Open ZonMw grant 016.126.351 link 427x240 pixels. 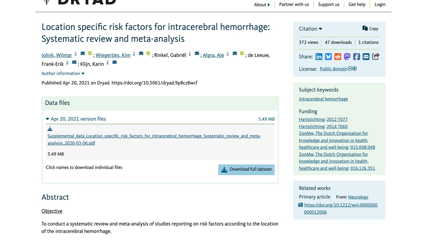[x=363, y=168]
